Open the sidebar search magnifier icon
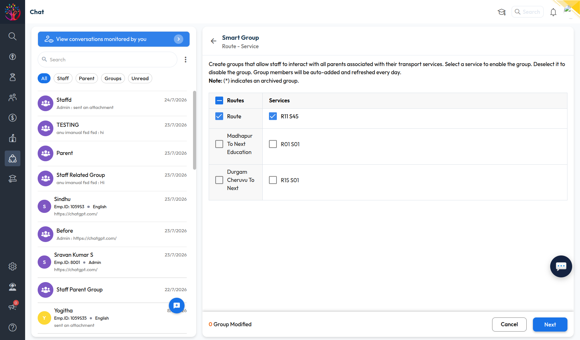 13,36
